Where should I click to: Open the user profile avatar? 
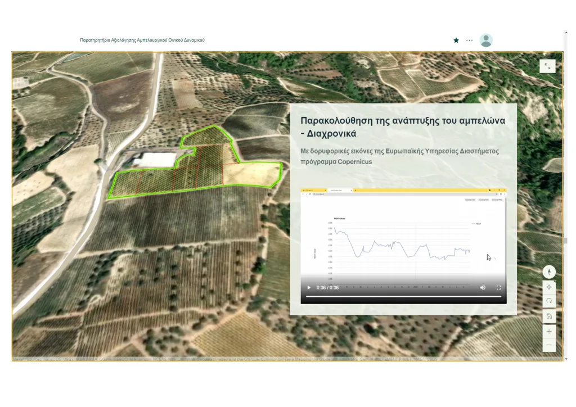point(486,40)
